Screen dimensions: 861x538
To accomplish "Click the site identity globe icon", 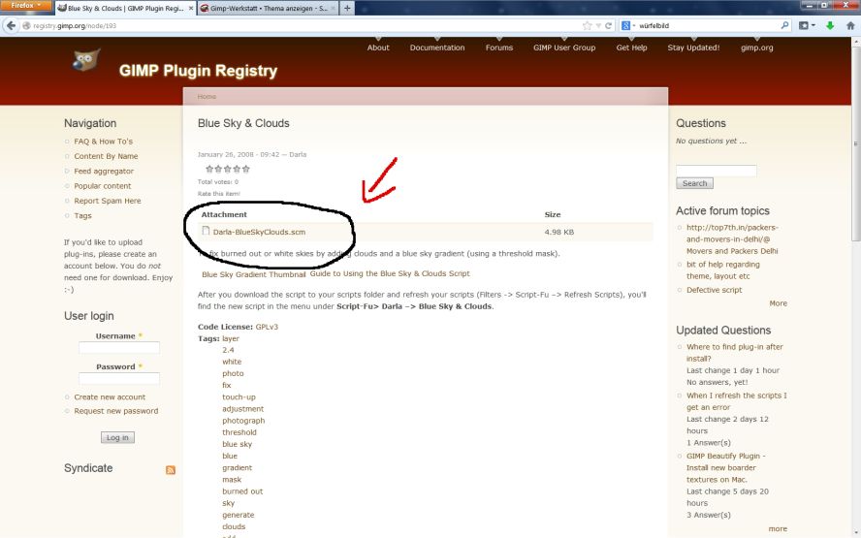I will (x=26, y=25).
